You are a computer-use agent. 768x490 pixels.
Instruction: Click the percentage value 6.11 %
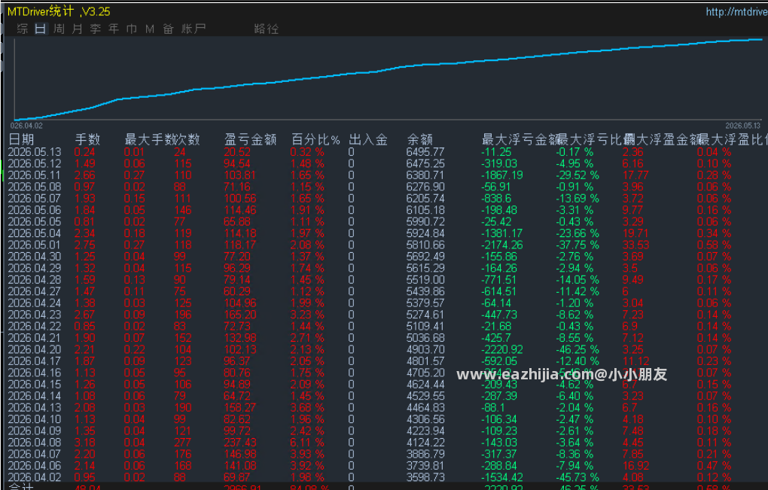tap(307, 443)
